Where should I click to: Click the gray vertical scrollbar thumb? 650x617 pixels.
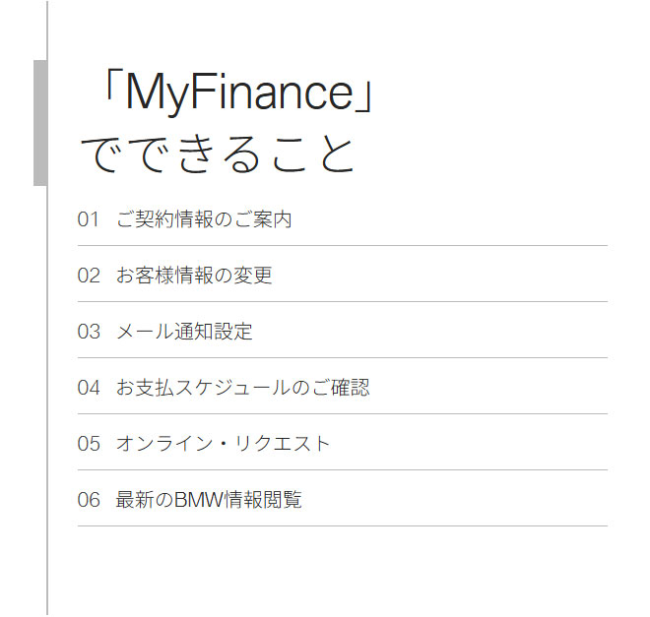(x=40, y=123)
